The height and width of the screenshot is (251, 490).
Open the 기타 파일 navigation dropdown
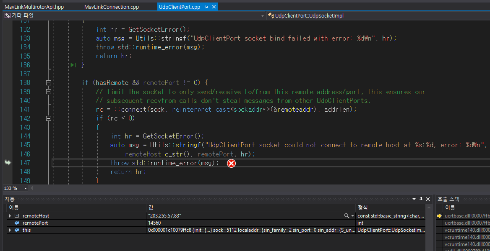(263, 15)
